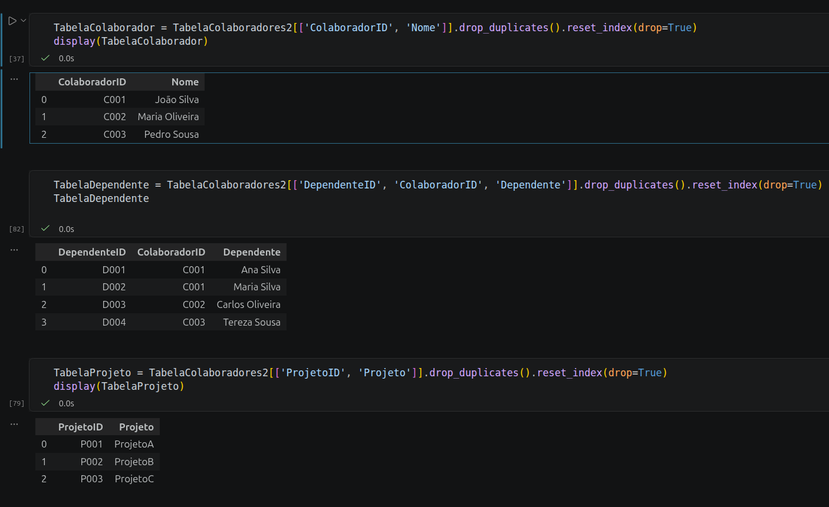Select cell D001

[x=114, y=270]
